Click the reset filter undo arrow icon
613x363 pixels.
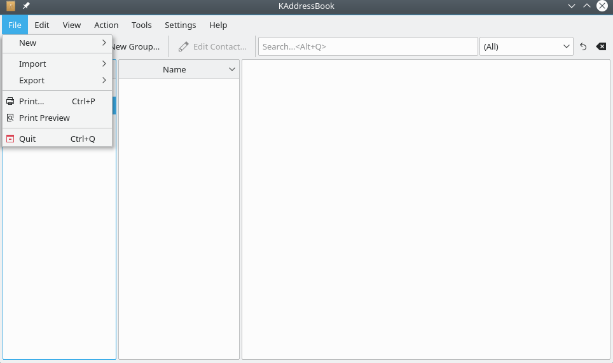[x=583, y=47]
